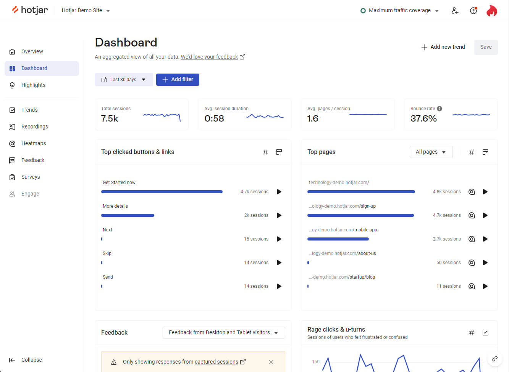
Task: Play recordings for the startup/blog page
Action: (485, 286)
